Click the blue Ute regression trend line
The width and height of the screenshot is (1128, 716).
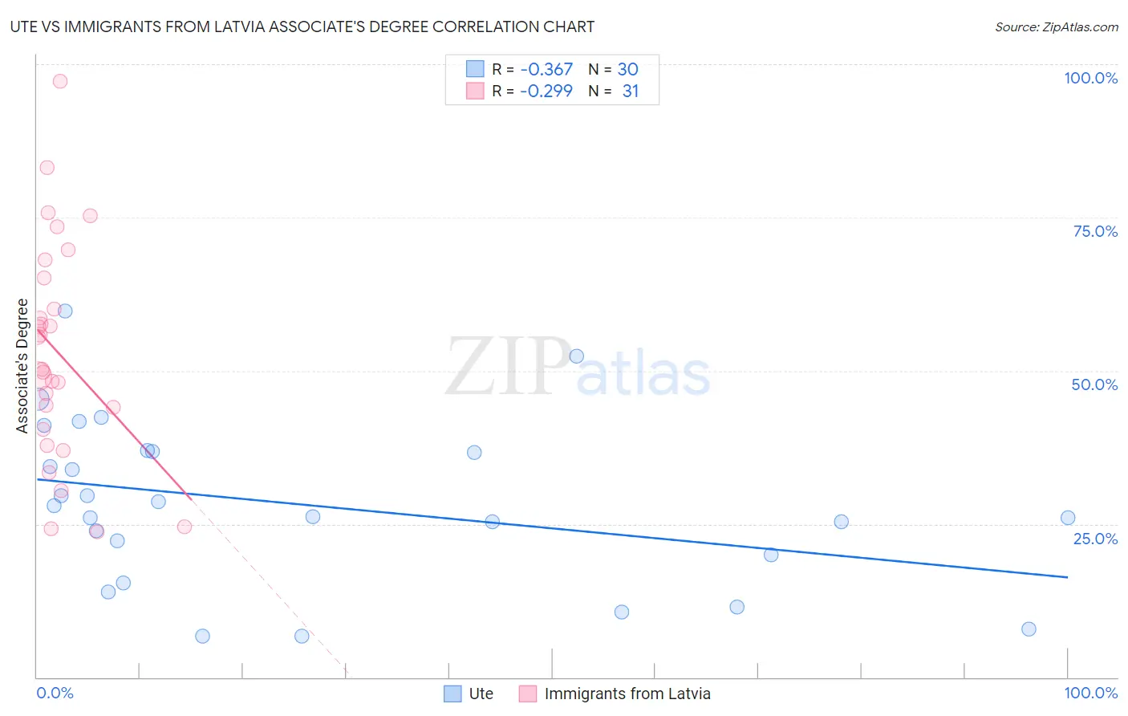[x=552, y=528]
